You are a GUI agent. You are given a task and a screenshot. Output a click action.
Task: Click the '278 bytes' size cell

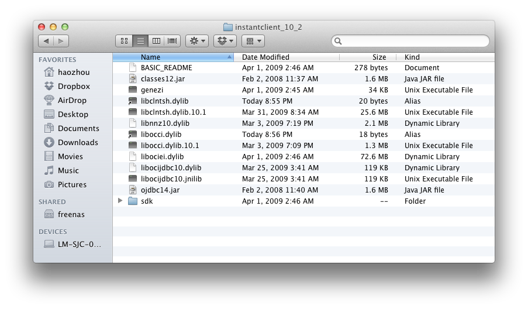pos(371,68)
